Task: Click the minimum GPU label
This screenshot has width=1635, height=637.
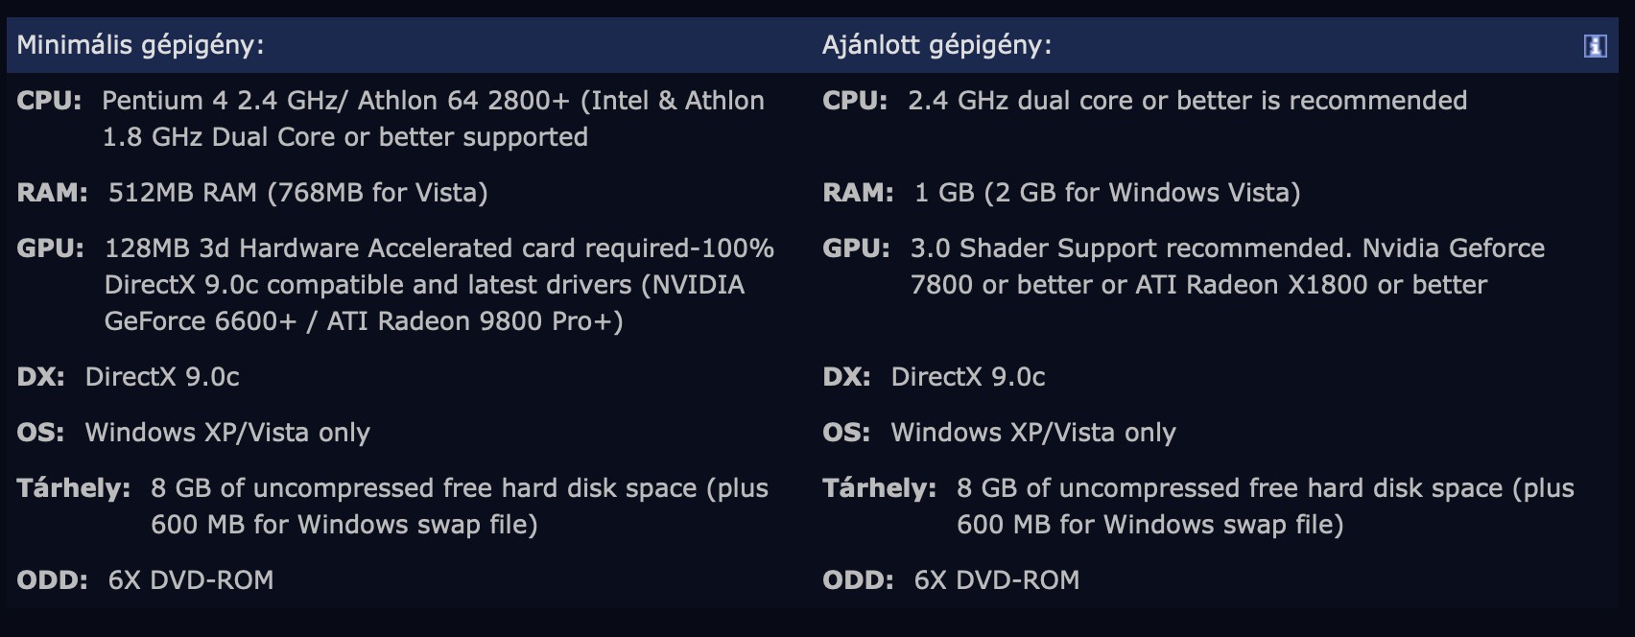Action: [x=50, y=248]
